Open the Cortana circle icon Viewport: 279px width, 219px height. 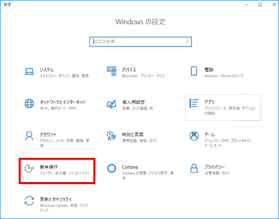[x=111, y=168]
